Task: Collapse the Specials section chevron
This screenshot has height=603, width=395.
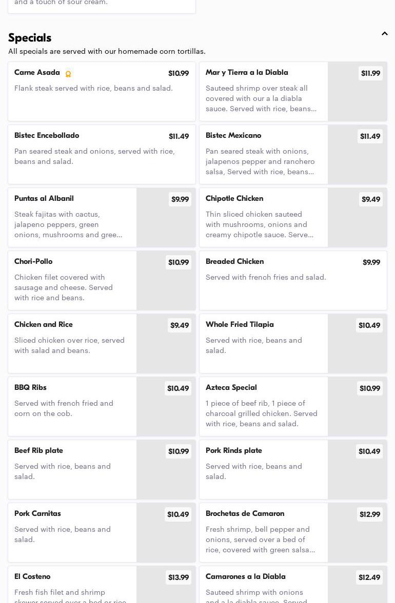Action: tap(384, 34)
